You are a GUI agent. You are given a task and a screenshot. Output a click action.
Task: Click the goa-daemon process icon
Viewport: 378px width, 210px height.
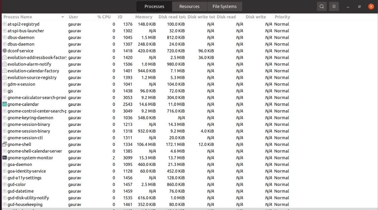click(4, 164)
